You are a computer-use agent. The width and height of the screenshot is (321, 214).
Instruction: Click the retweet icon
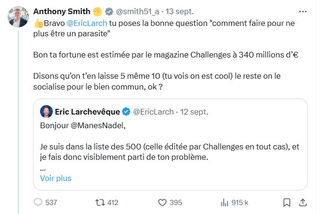(x=99, y=202)
